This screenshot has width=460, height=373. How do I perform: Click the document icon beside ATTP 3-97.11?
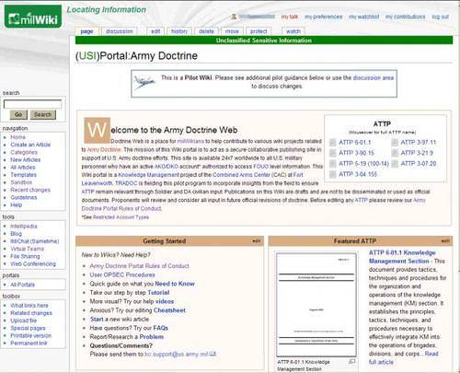click(x=395, y=143)
